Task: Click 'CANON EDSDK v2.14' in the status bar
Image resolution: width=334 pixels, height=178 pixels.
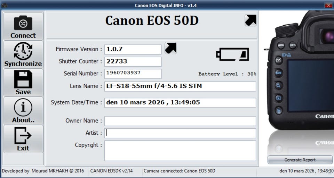Action: (111, 171)
